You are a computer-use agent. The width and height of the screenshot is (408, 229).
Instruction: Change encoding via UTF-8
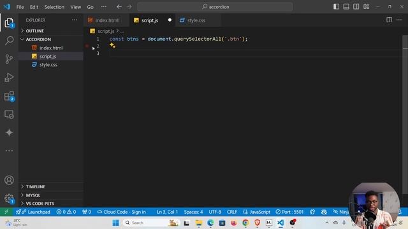click(215, 212)
